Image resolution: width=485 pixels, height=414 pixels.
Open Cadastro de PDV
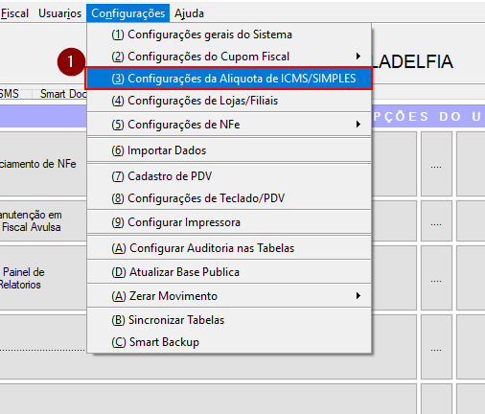tap(229, 176)
